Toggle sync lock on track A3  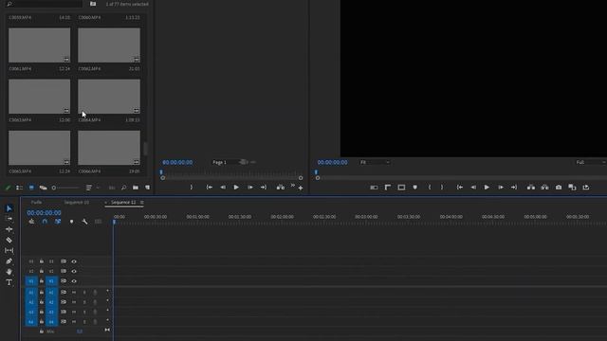point(64,312)
